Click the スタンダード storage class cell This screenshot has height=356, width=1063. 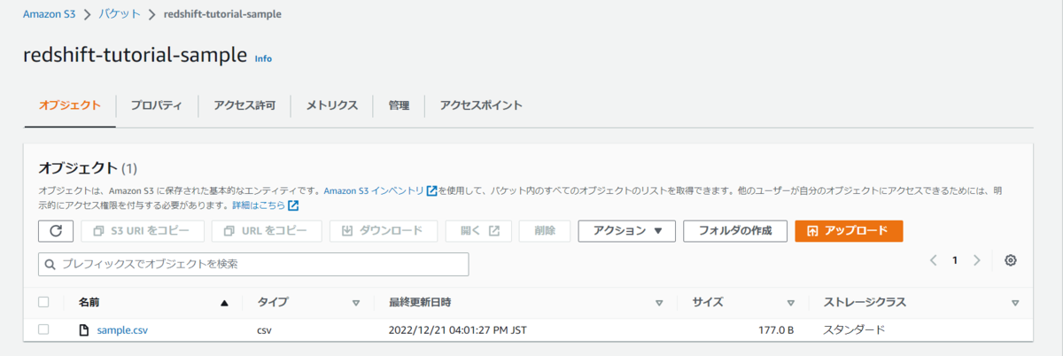854,330
